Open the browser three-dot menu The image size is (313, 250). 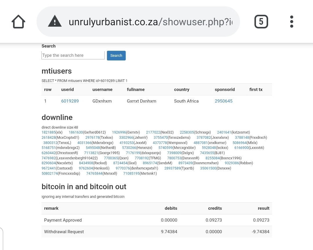click(292, 22)
